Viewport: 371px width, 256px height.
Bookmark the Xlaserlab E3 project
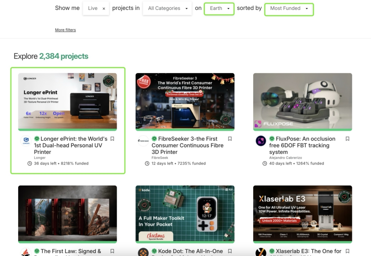pyautogui.click(x=347, y=251)
